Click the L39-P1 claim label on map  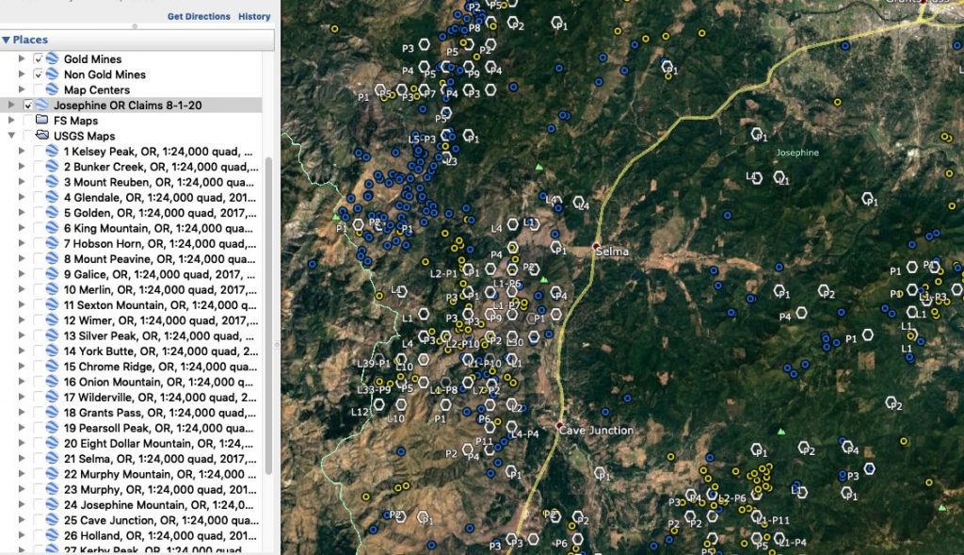[374, 364]
